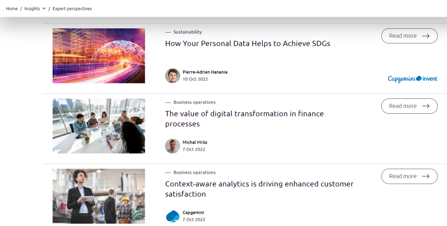Click the factory woman with tablet thumbnail
Screen dimensions: 447x226
[99, 196]
